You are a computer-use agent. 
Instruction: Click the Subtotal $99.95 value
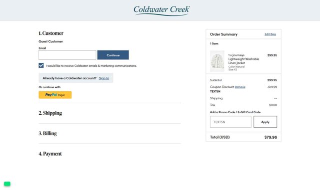272,80
